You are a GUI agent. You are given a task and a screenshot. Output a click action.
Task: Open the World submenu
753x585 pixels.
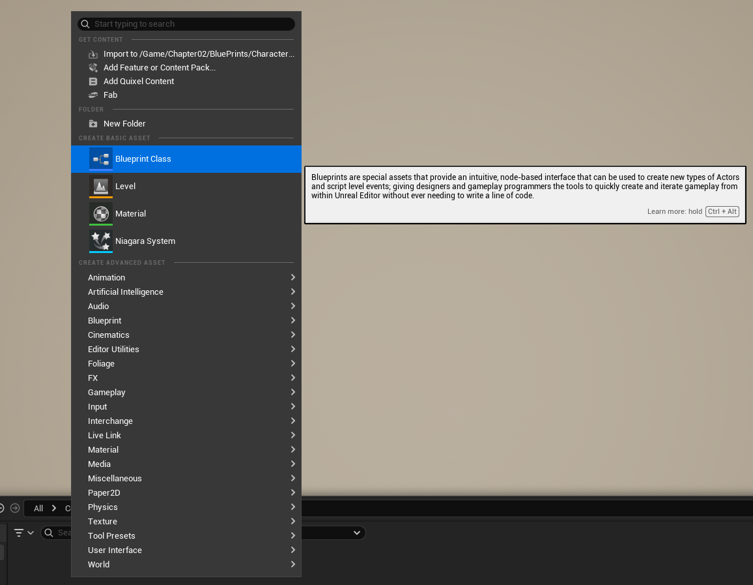click(x=186, y=565)
